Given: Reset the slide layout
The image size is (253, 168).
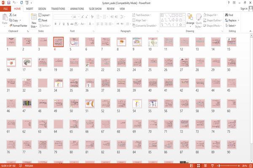Looking at the screenshot, I should coord(43,20).
